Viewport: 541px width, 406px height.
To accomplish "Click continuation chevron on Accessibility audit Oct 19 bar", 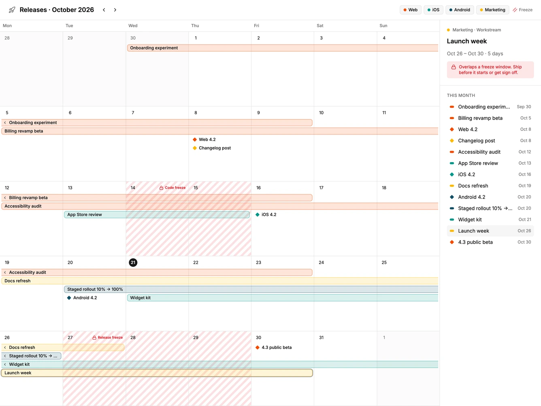I will click(x=5, y=272).
